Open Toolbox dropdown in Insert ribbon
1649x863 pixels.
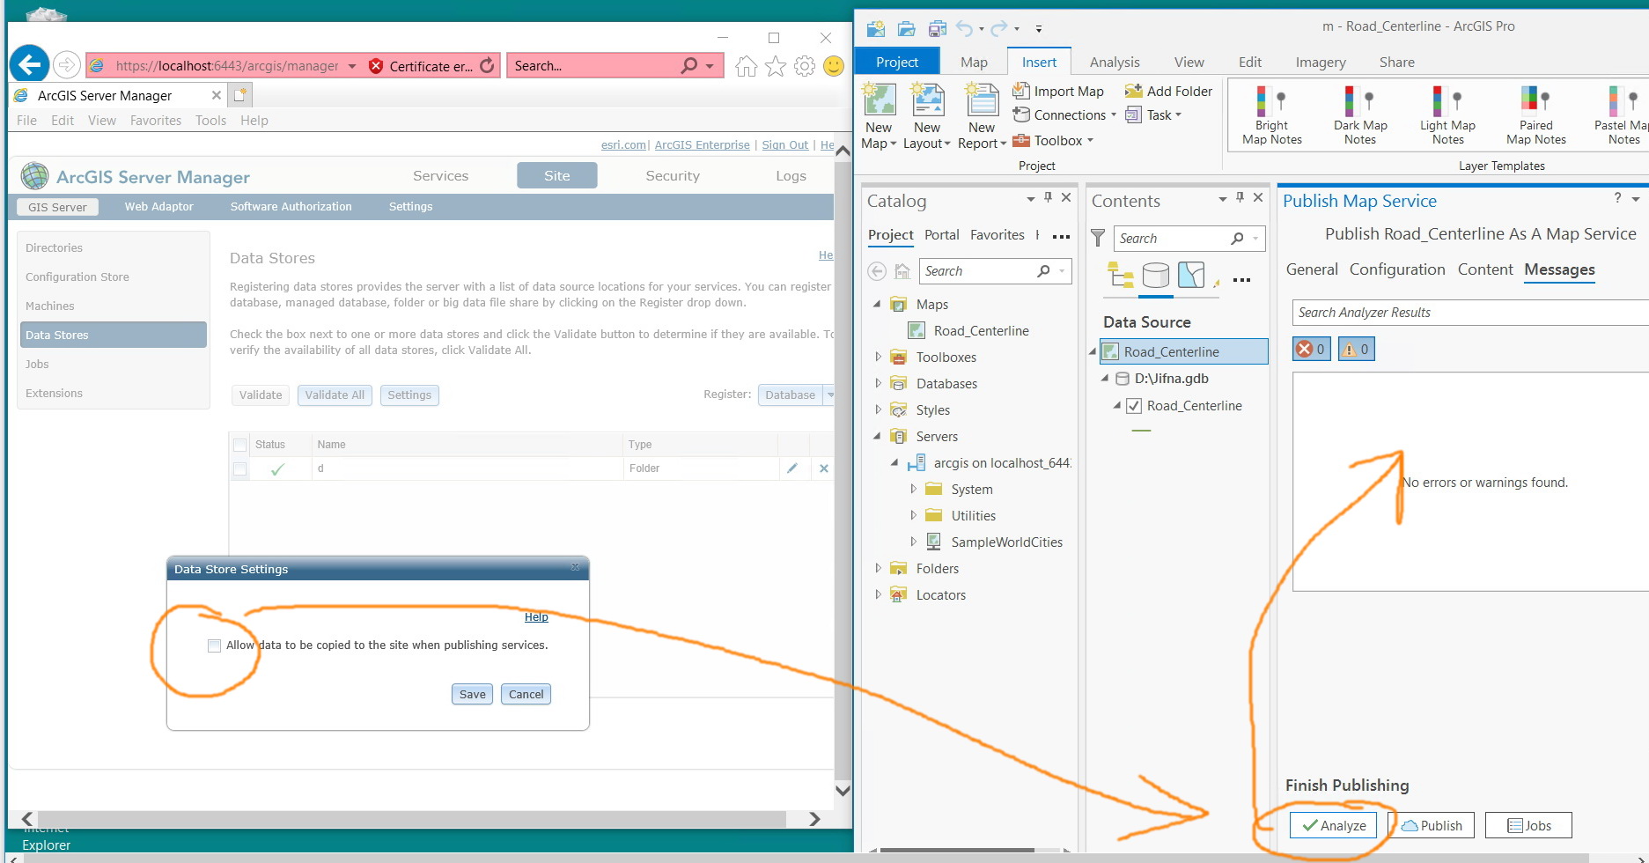click(1053, 141)
